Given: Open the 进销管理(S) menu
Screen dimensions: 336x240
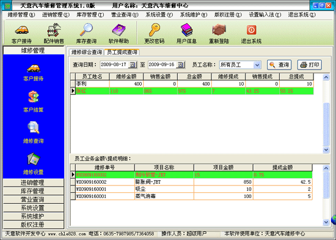Looking at the screenshot, I should [56, 15].
